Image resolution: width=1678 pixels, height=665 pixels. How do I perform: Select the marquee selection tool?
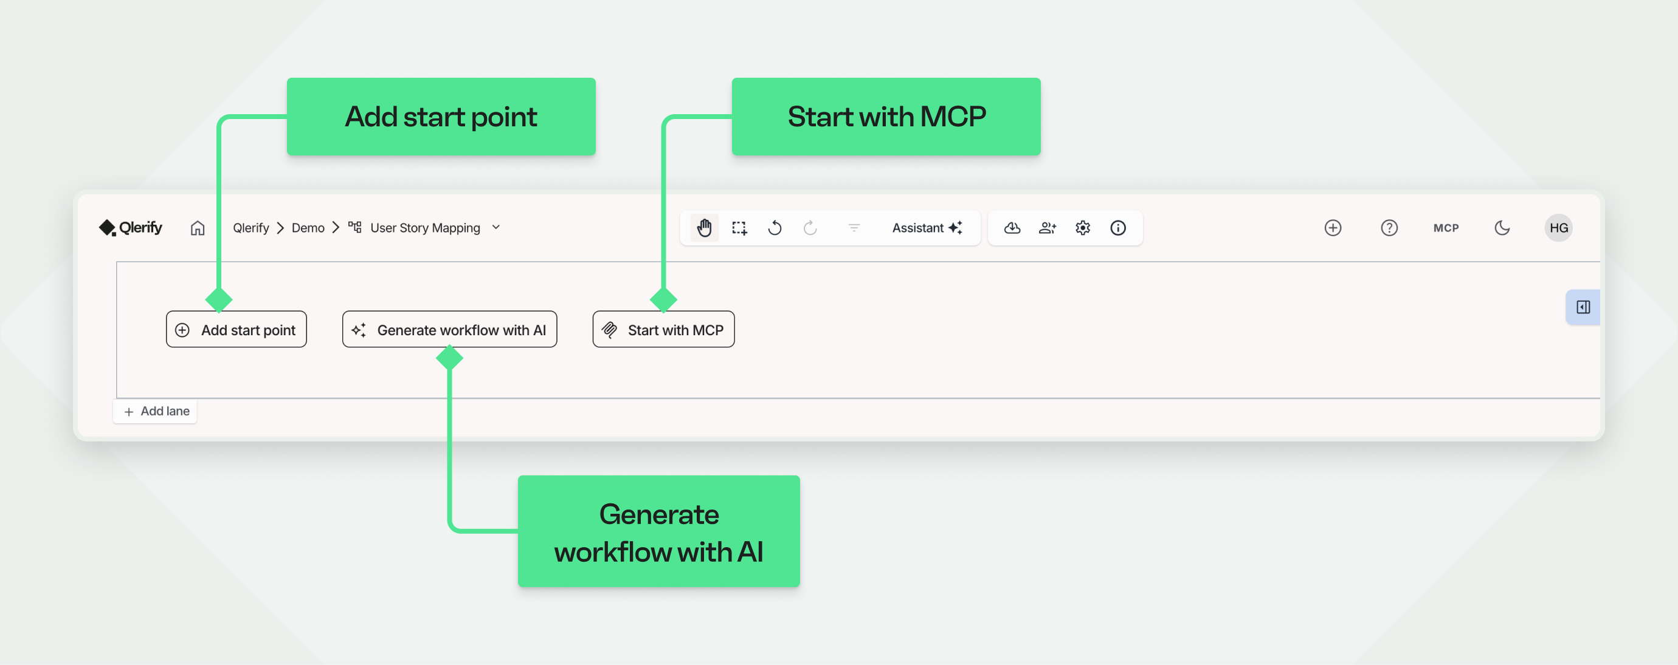pyautogui.click(x=739, y=228)
